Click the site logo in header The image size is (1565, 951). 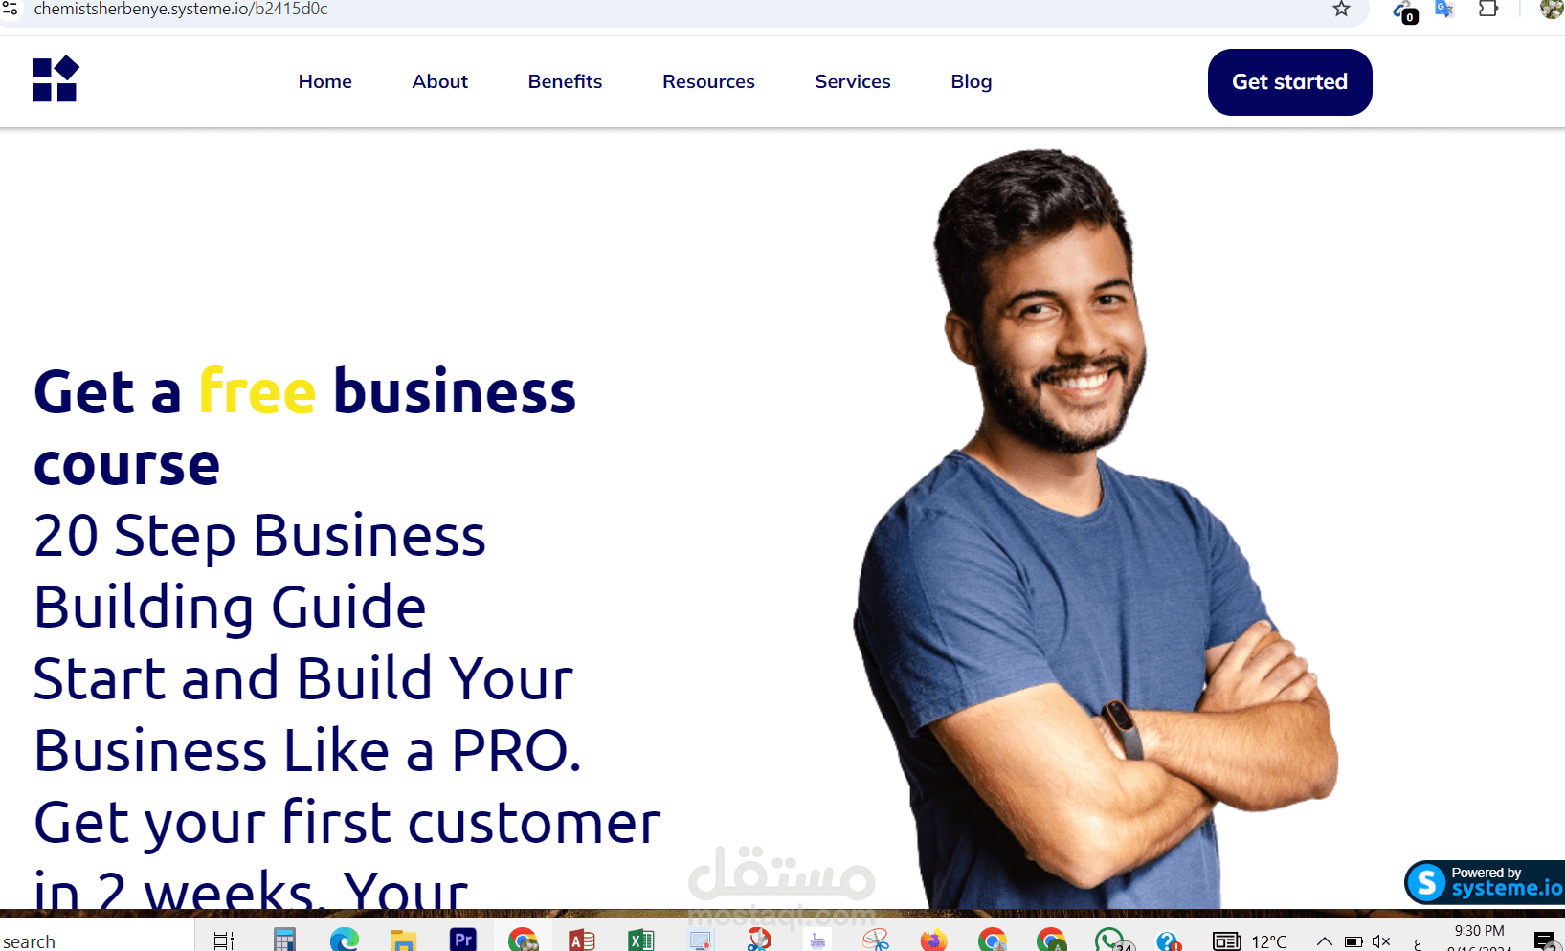click(56, 79)
